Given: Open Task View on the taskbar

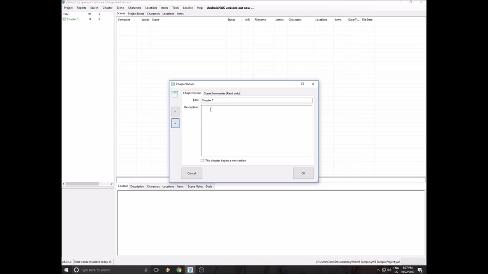Looking at the screenshot, I should tap(156, 270).
